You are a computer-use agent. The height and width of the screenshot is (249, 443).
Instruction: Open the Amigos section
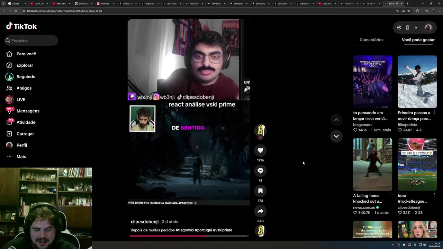point(19,88)
